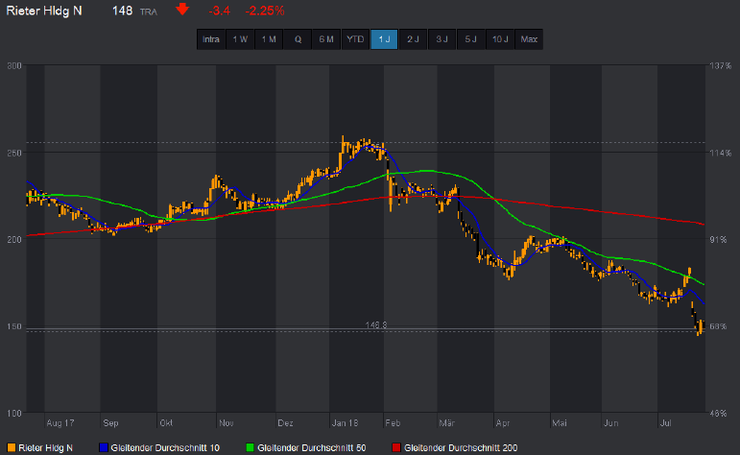Switch chart to 1 W range
Image resolution: width=740 pixels, height=455 pixels.
[x=240, y=39]
